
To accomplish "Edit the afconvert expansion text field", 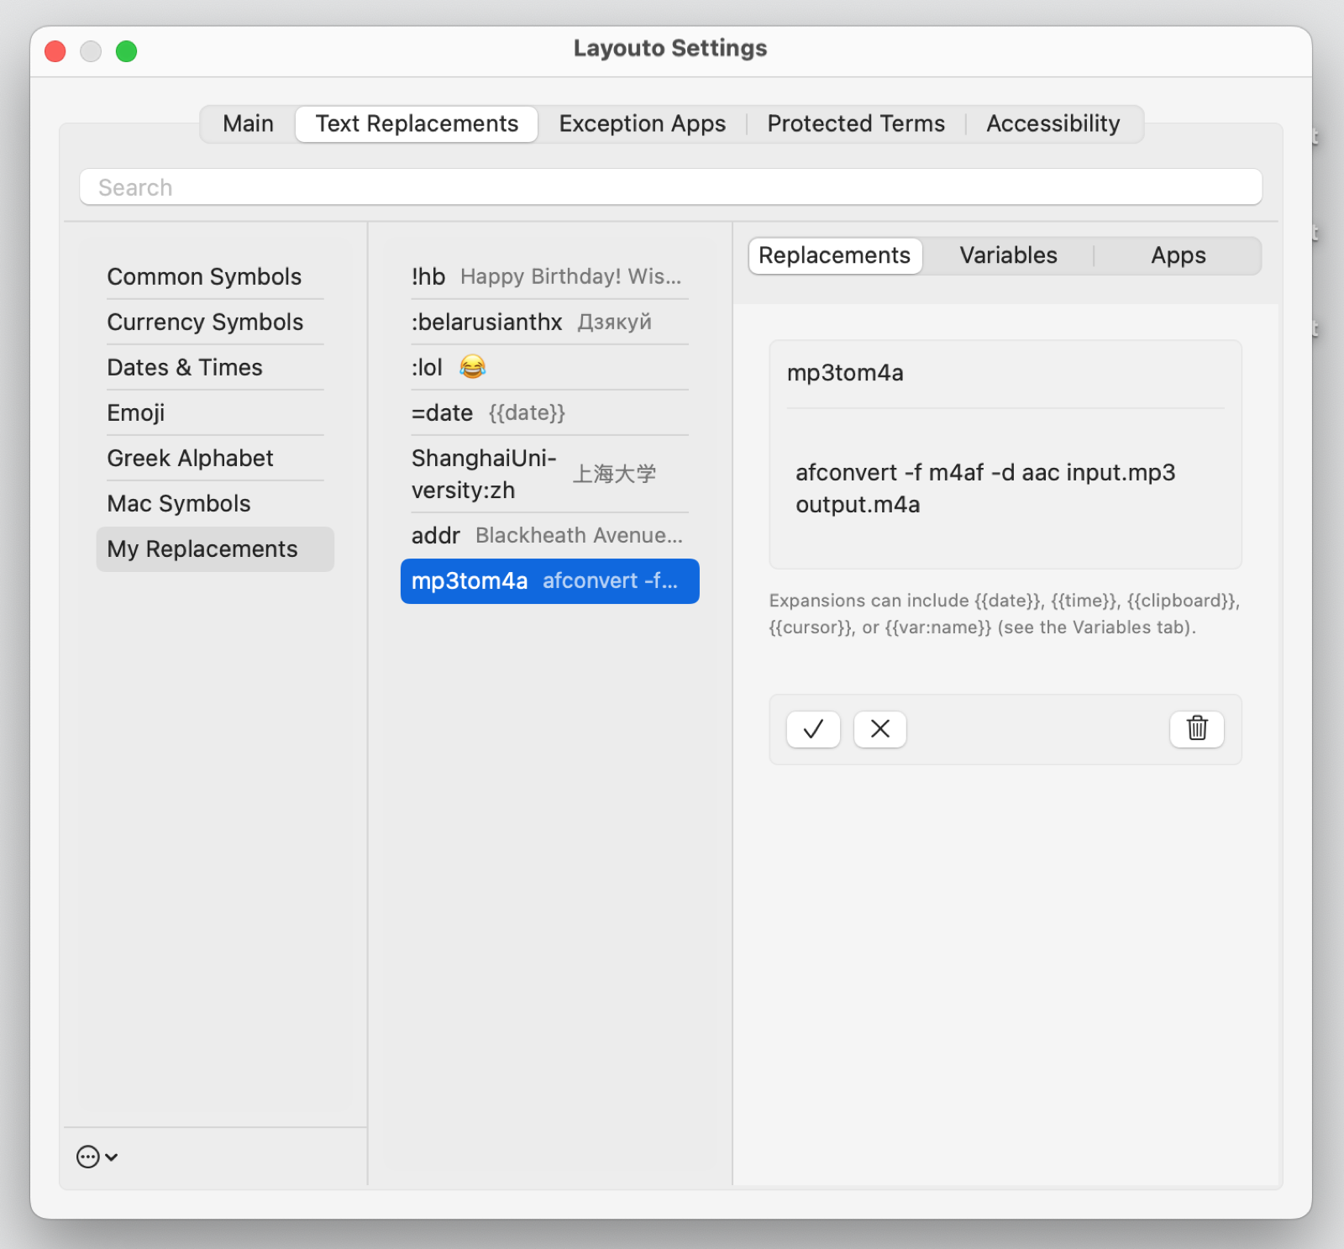I will tap(1005, 488).
